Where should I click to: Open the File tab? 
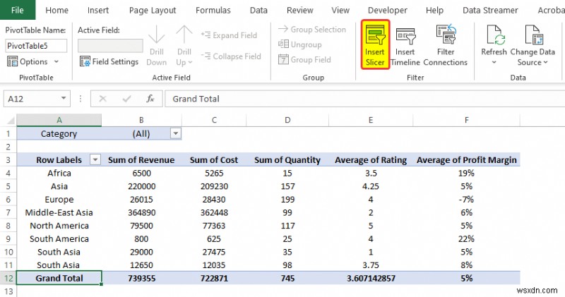[18, 10]
